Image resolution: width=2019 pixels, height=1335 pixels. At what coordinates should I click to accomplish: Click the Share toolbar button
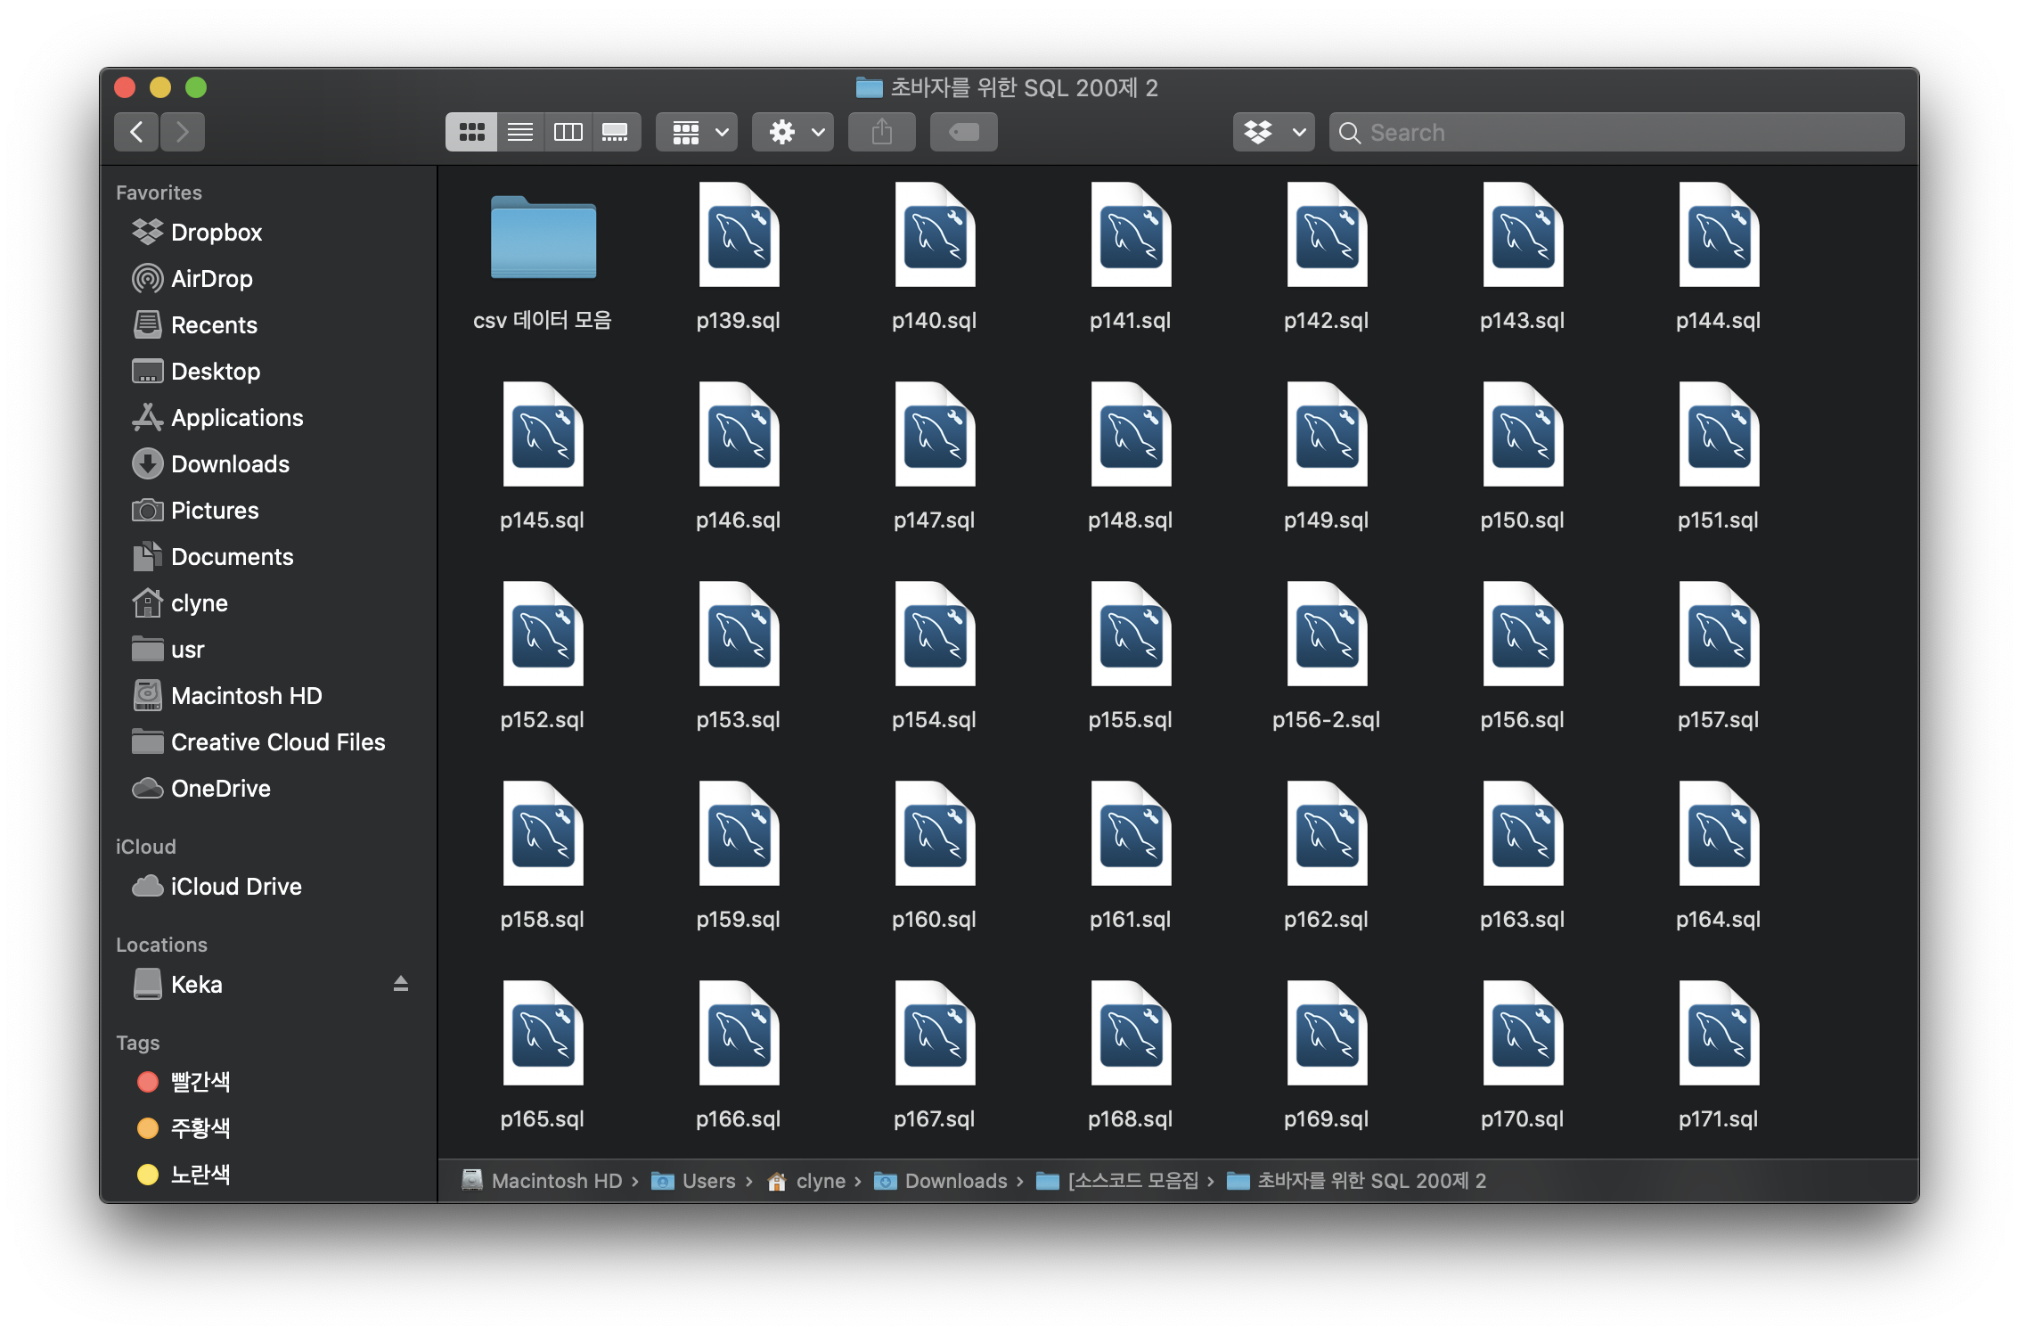tap(882, 132)
